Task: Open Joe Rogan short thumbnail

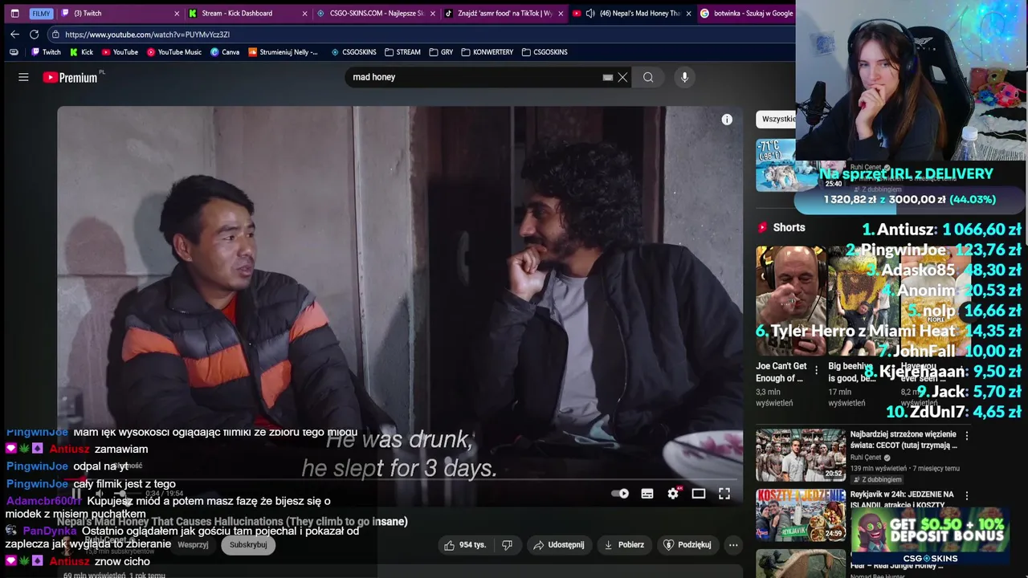Action: coord(790,301)
